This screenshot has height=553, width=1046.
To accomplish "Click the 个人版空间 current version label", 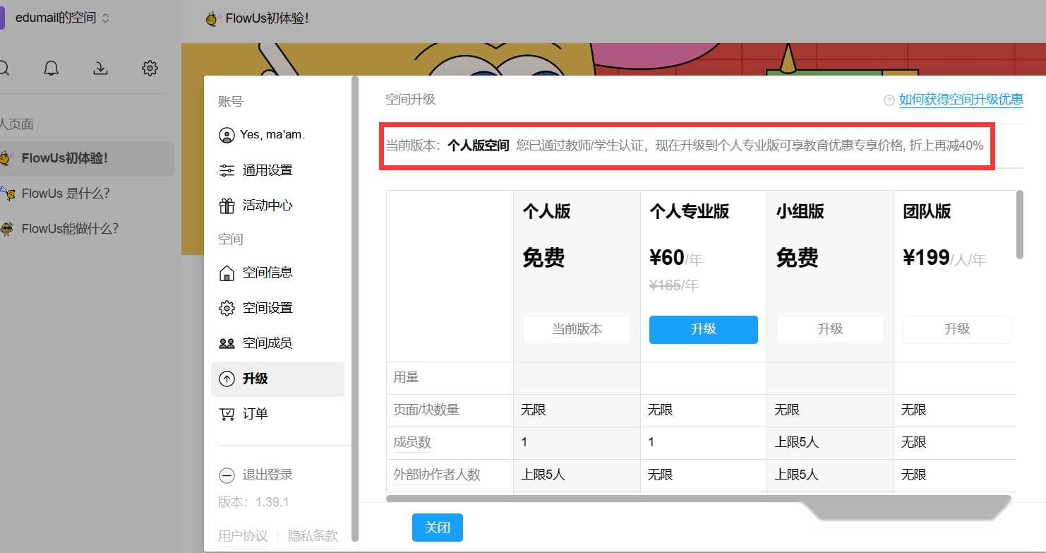I will (478, 146).
